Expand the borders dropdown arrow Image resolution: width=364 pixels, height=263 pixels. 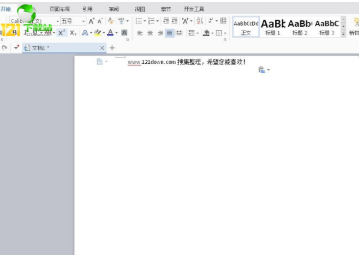tap(225, 33)
